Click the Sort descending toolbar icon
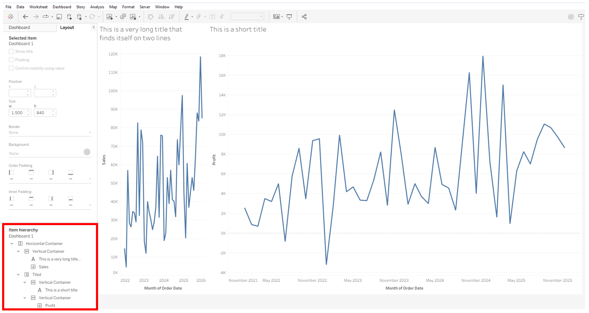589x313 pixels. click(172, 16)
